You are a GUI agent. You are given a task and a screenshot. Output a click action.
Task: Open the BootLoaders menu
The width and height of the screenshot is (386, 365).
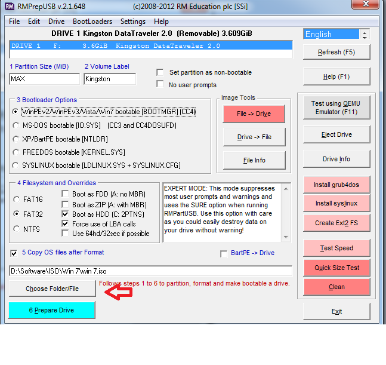[x=92, y=22]
